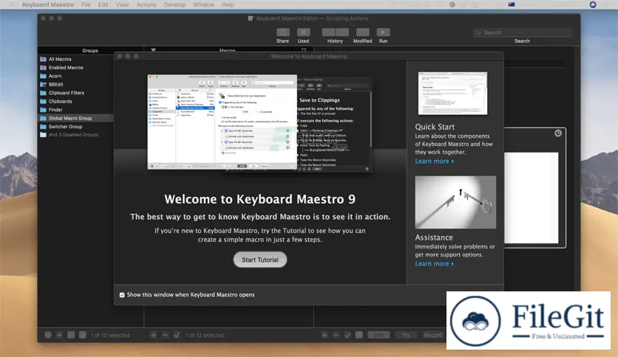The height and width of the screenshot is (357, 618).
Task: Click the macro list filter triangle
Action: pos(304,50)
